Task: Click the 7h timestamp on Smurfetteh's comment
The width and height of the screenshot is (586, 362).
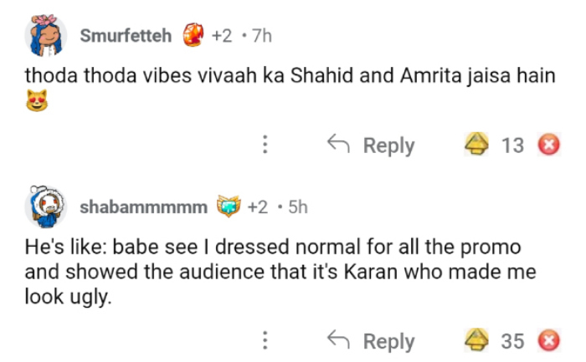Action: click(x=261, y=36)
